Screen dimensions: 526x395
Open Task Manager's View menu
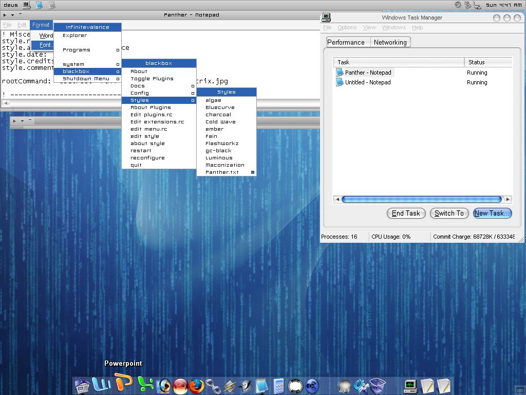click(369, 28)
